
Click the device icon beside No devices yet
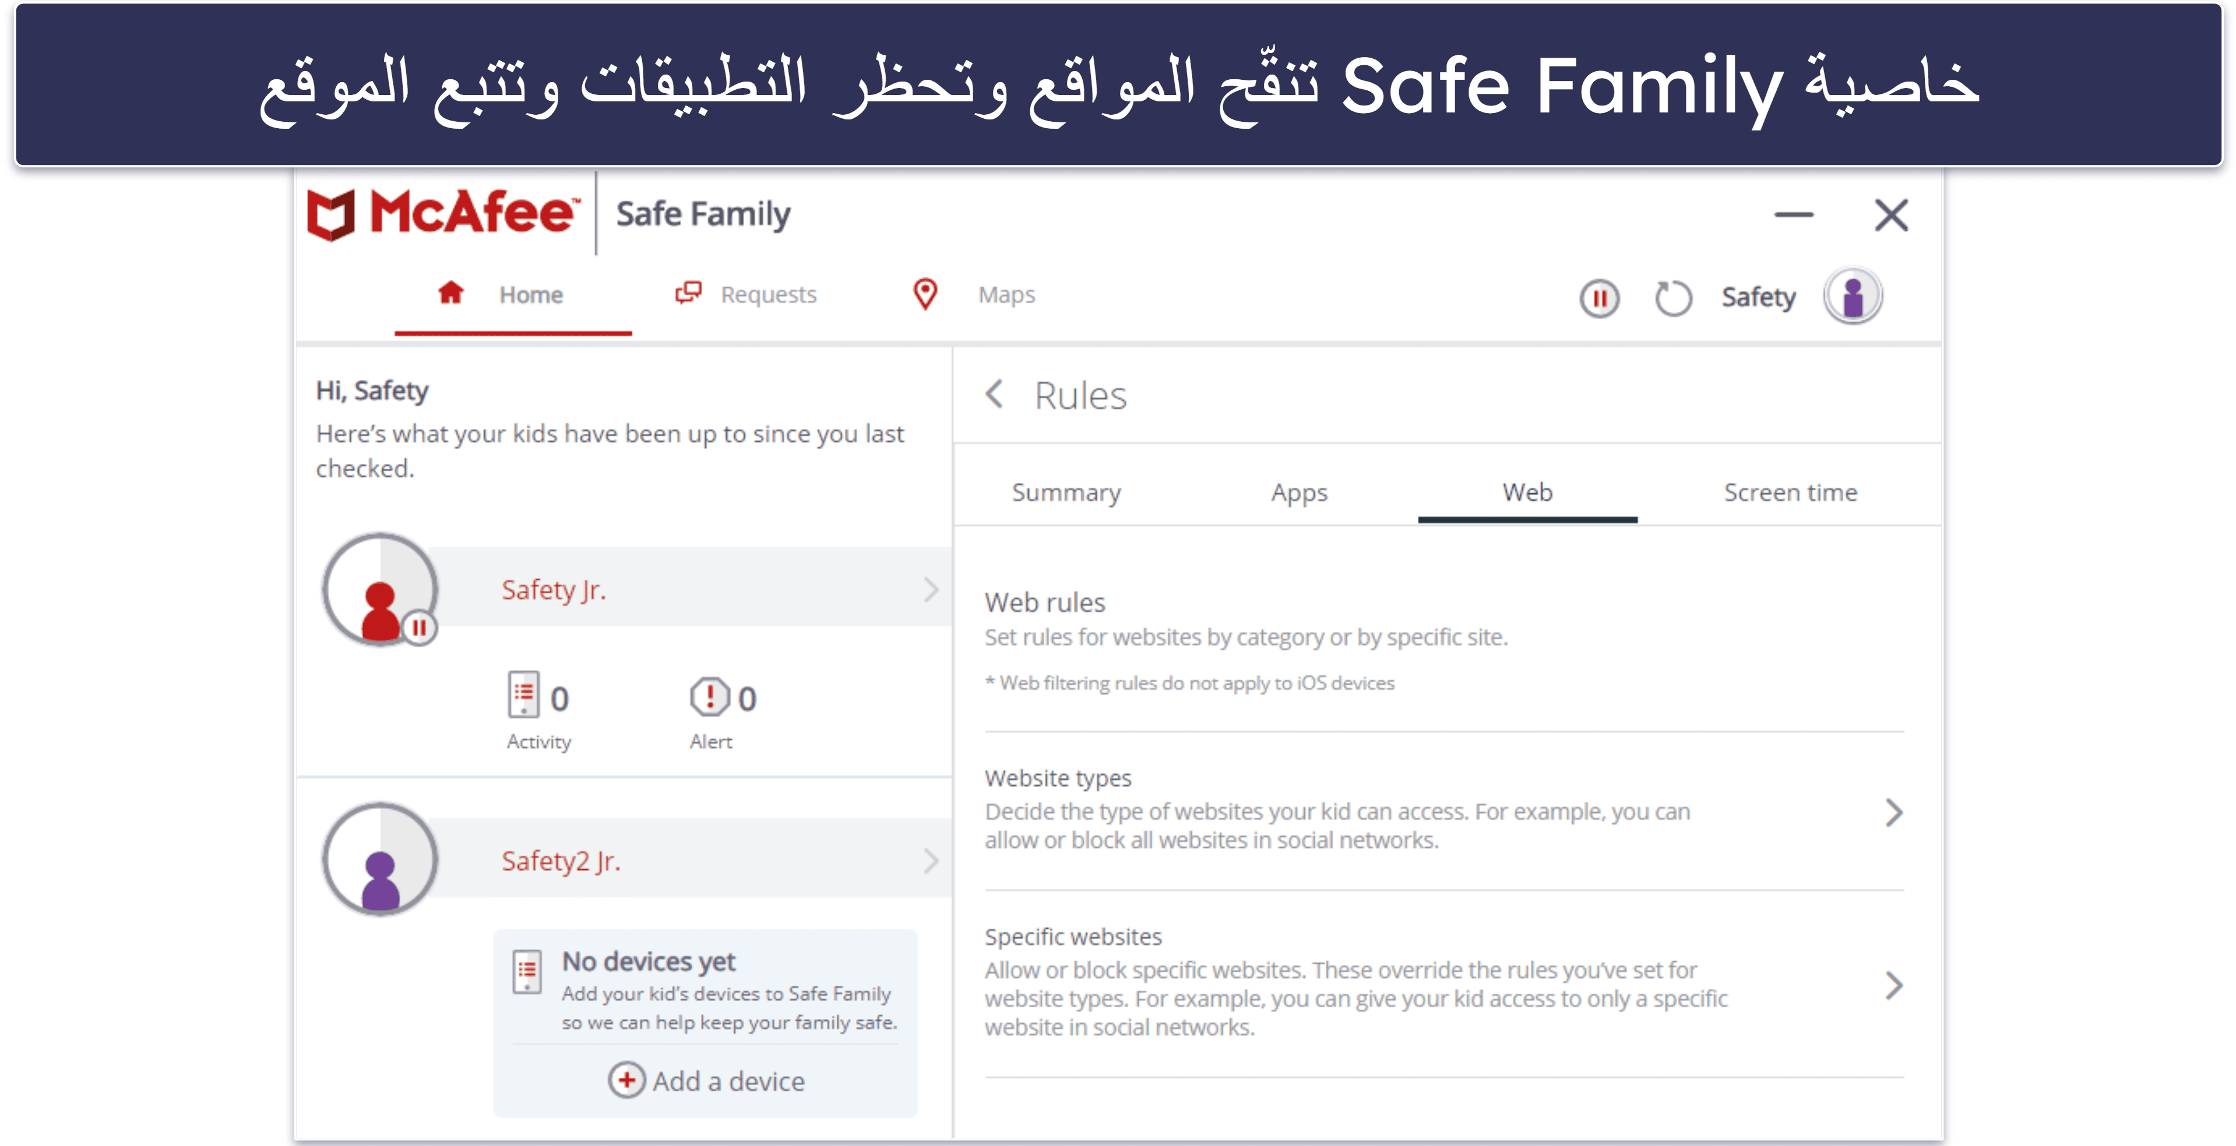(x=527, y=972)
